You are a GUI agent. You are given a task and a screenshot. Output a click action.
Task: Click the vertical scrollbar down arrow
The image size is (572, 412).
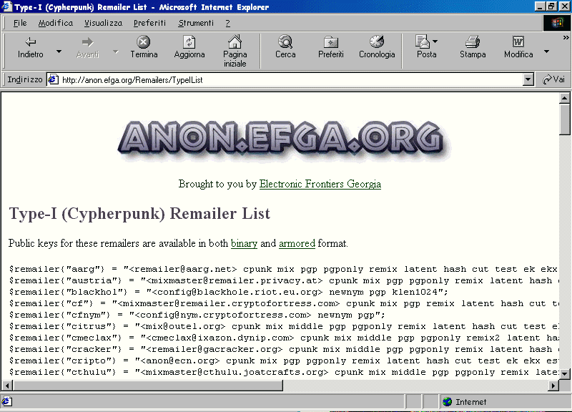click(x=564, y=373)
